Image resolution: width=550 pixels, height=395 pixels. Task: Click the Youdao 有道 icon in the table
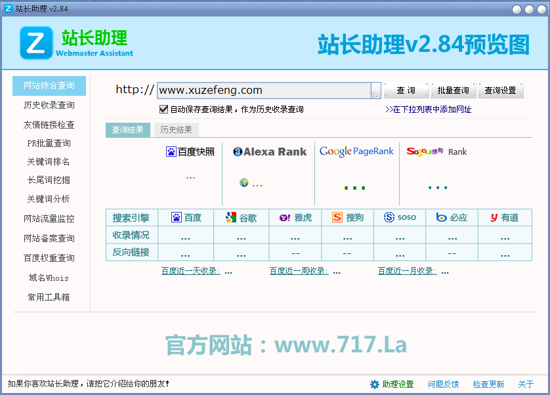pos(494,217)
